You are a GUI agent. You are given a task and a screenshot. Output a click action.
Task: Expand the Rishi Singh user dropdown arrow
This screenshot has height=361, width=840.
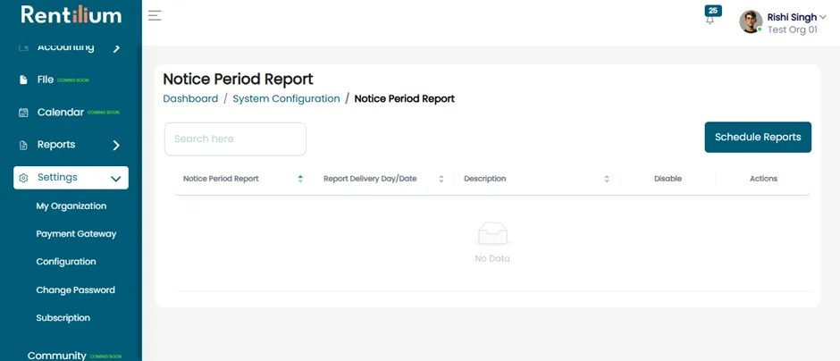823,17
